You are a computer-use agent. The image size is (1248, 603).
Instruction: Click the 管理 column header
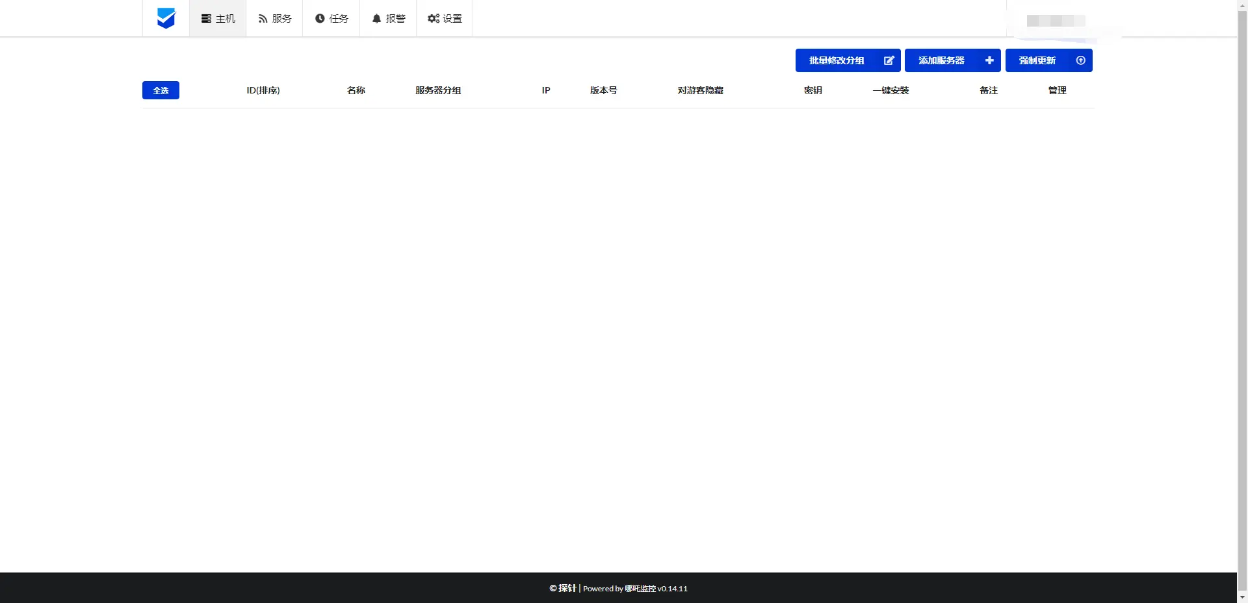1058,90
